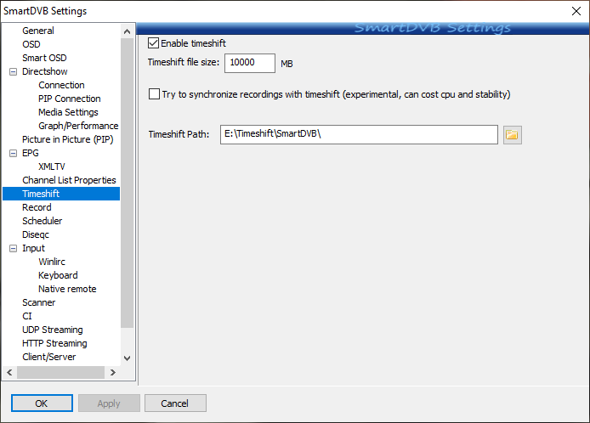Screen dimensions: 590x423
Task: Click the Timeshift file size field
Action: tap(250, 63)
